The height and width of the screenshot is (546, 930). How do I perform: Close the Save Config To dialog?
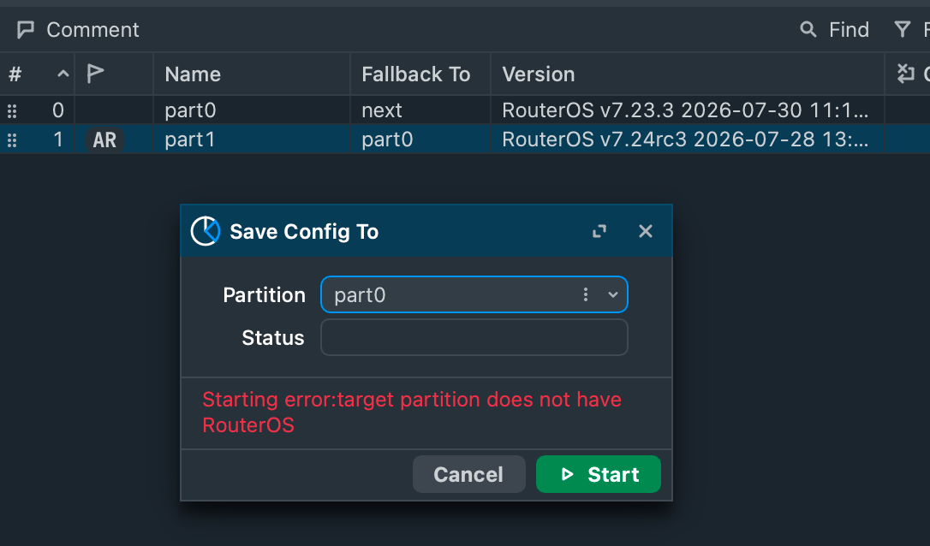(x=646, y=231)
